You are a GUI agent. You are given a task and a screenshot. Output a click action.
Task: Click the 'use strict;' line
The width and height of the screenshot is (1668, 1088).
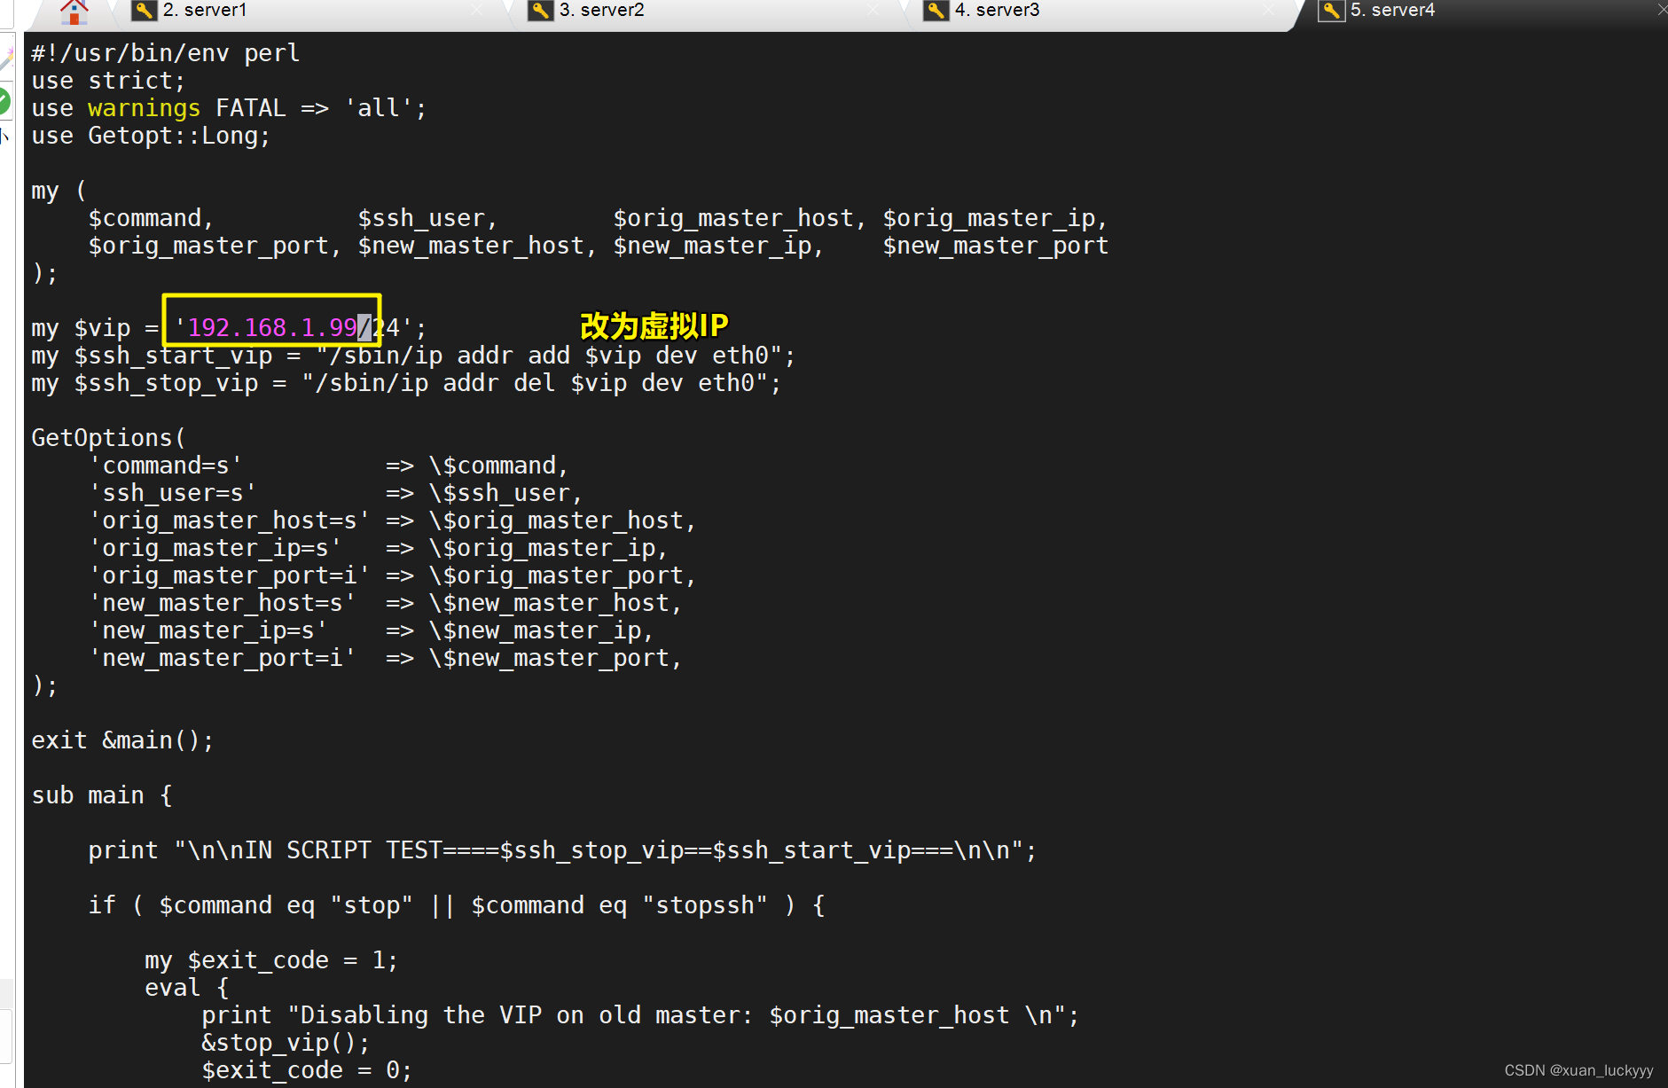(108, 81)
